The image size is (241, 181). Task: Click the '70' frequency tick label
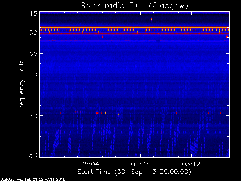point(33,116)
